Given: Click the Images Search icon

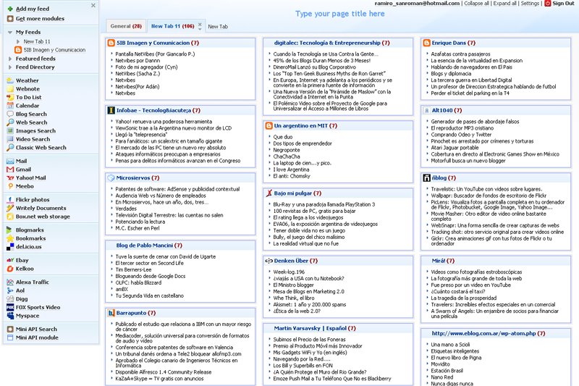Looking at the screenshot, I should (10, 131).
